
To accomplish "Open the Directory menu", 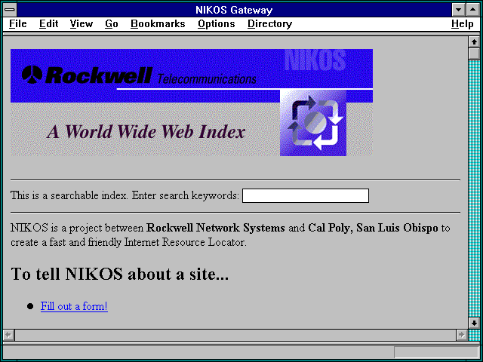I will coord(270,23).
